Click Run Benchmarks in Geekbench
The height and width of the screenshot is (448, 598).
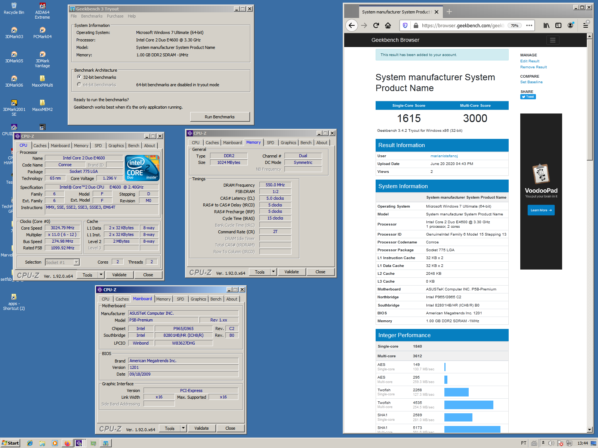click(220, 117)
